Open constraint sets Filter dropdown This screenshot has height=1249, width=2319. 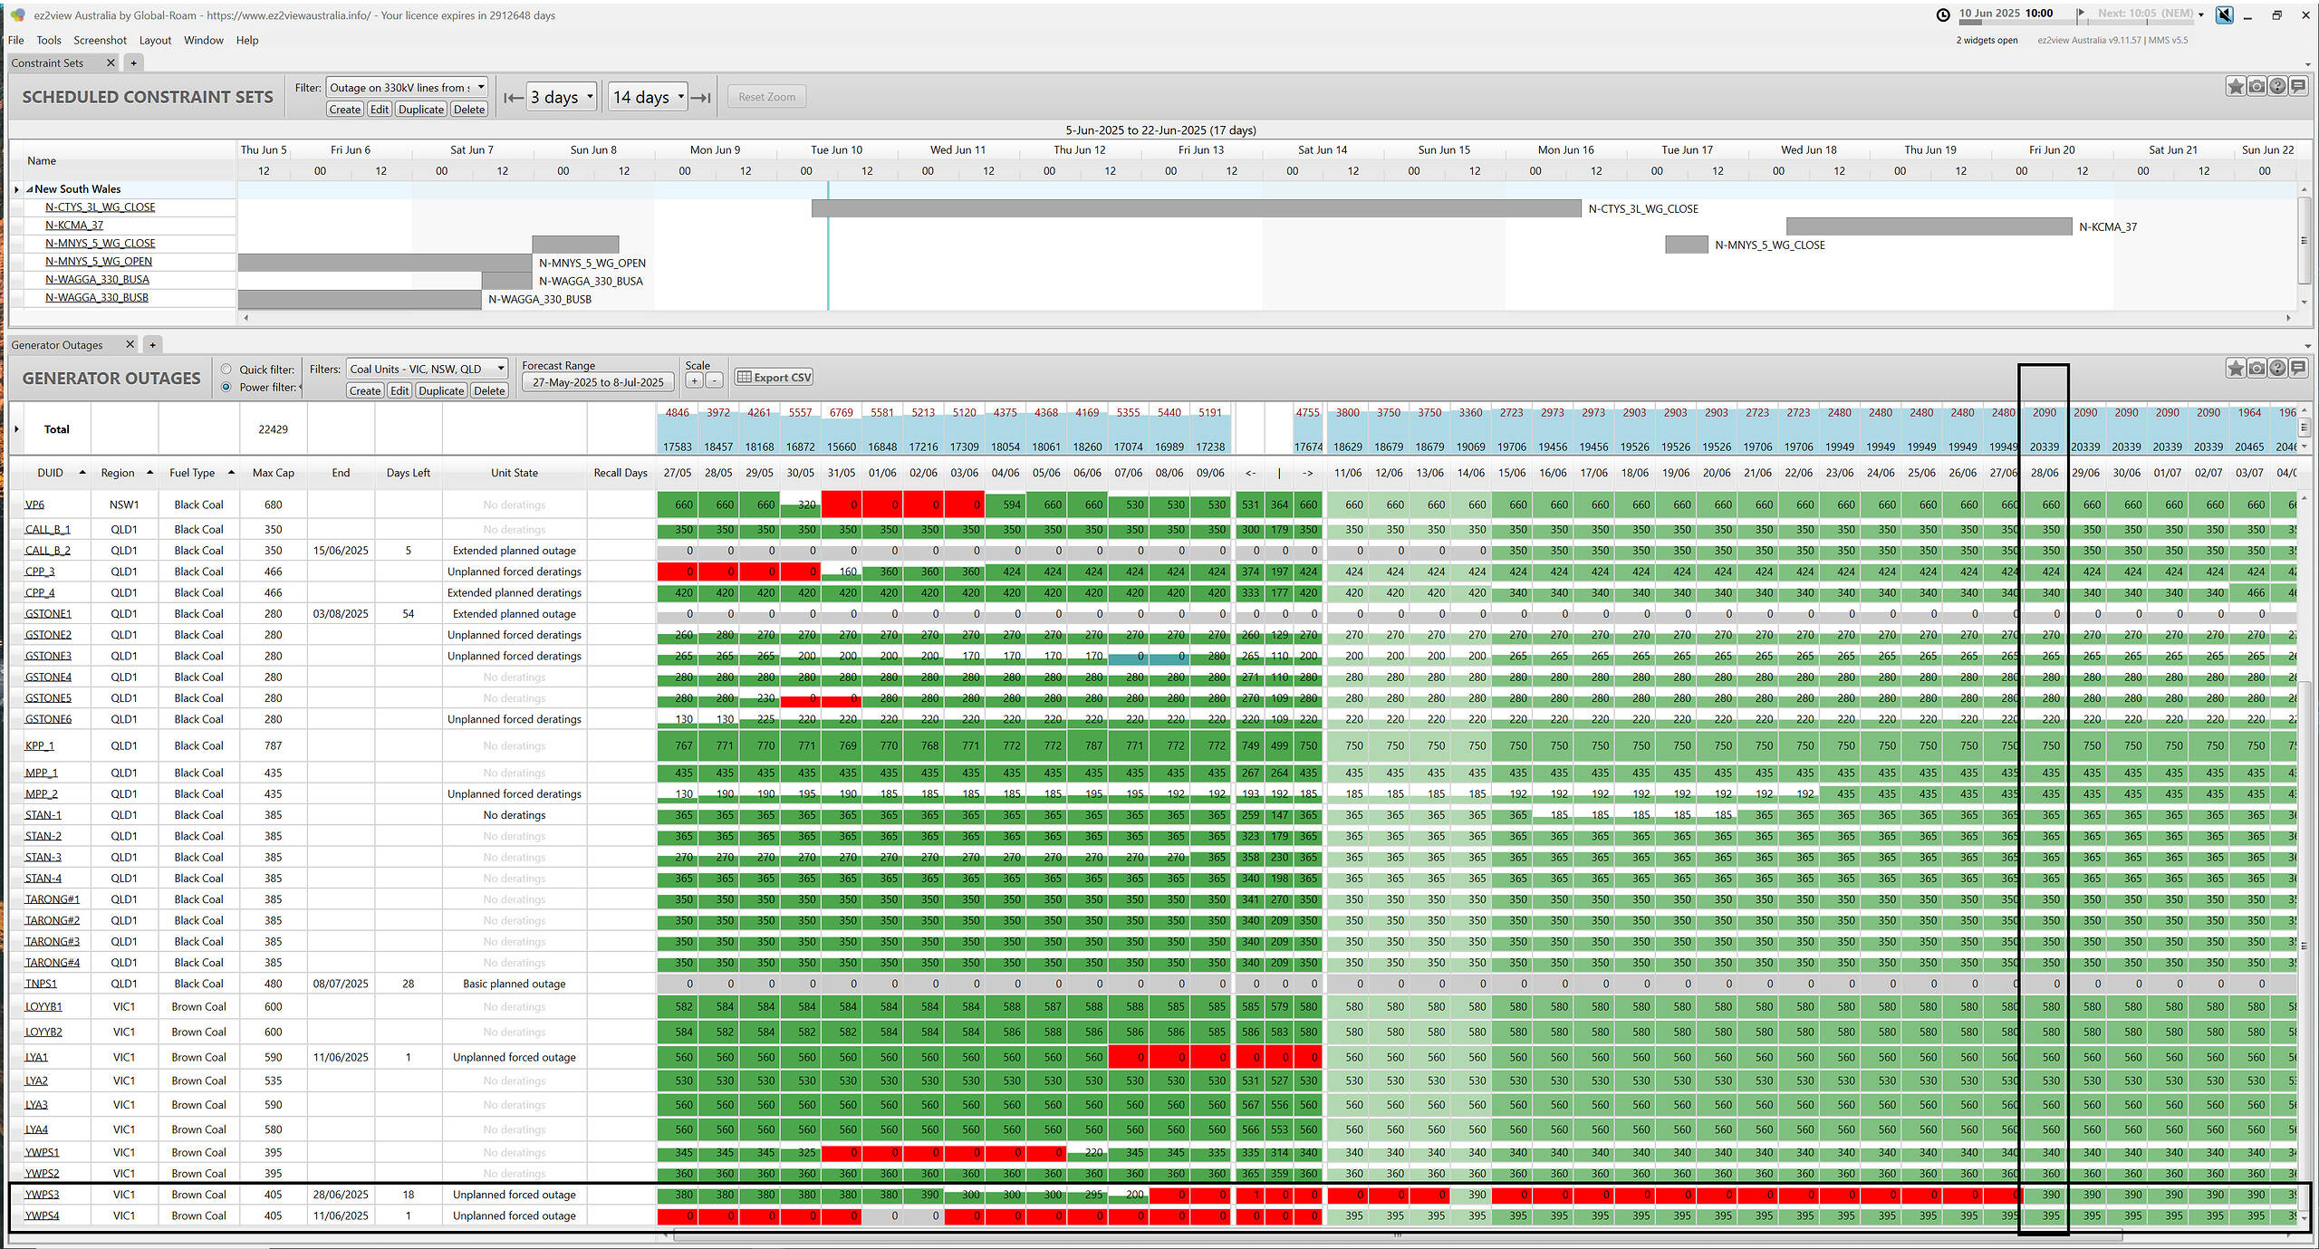[x=407, y=87]
